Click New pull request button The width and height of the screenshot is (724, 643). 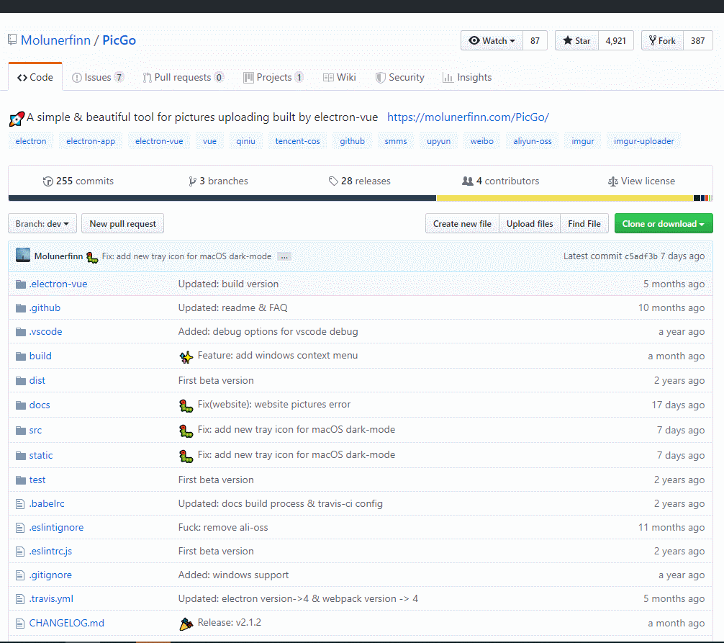(123, 223)
